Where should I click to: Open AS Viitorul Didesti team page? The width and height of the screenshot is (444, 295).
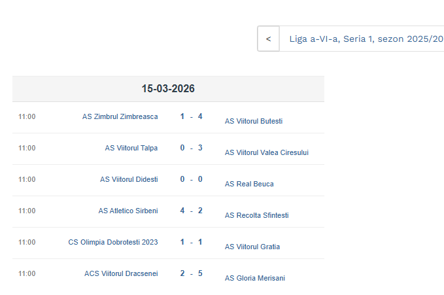tap(129, 179)
